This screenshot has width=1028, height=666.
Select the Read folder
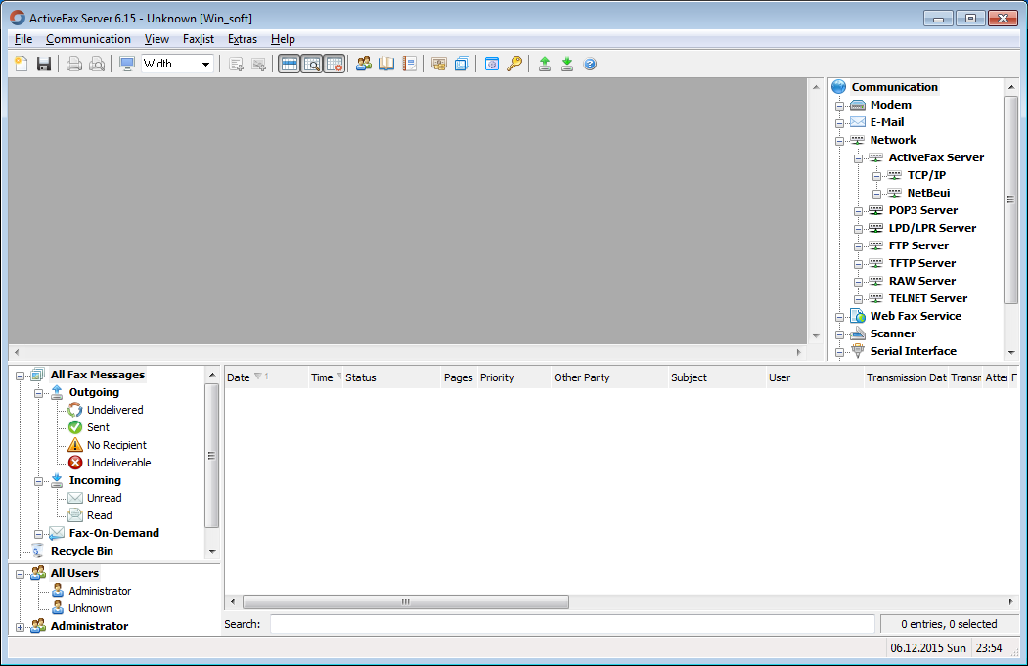pyautogui.click(x=99, y=516)
